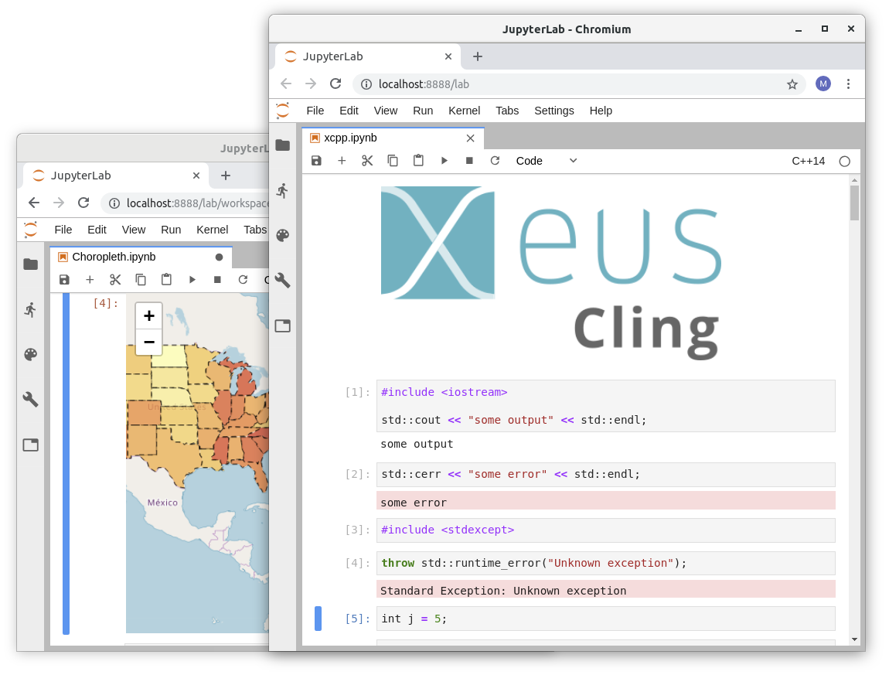Open the Kernel menu
889x675 pixels.
click(x=464, y=111)
